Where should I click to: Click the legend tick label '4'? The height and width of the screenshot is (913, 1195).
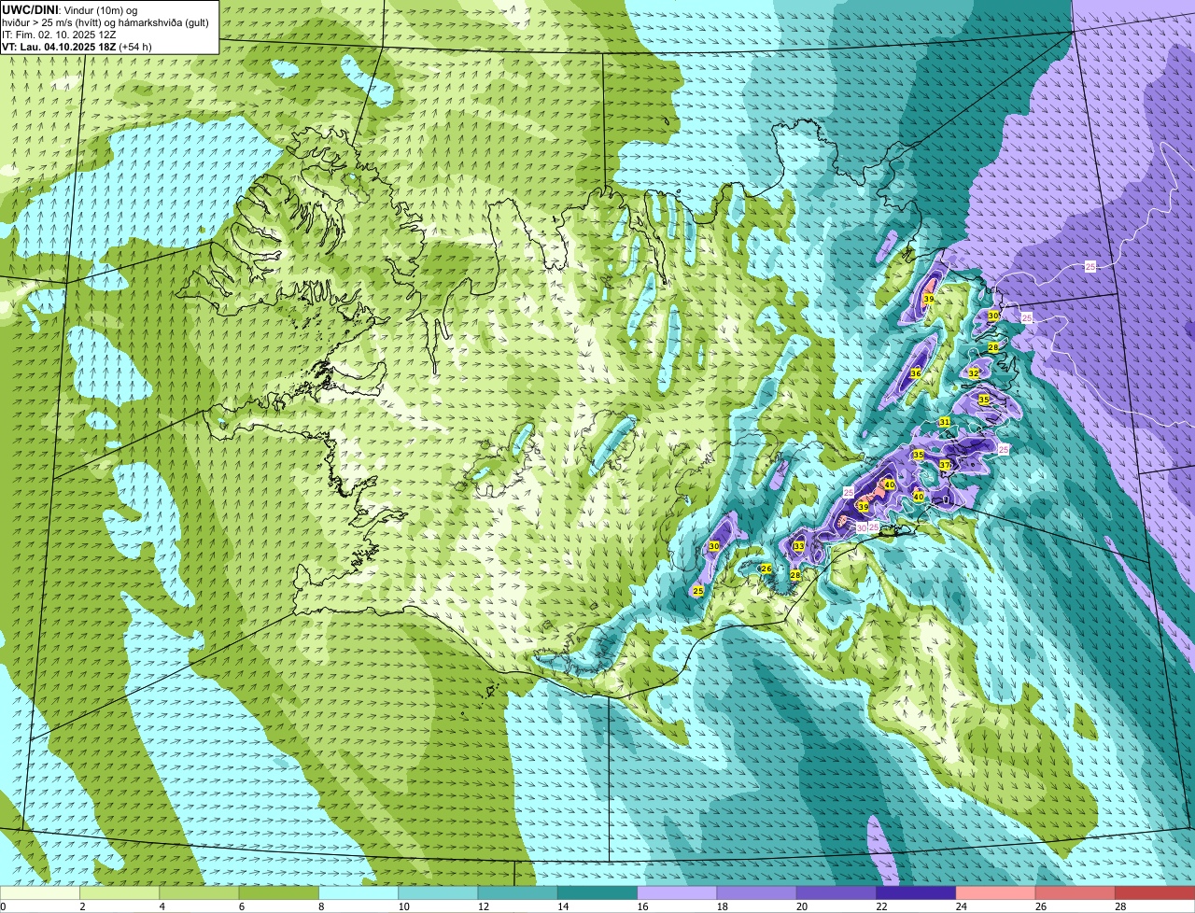point(162,906)
